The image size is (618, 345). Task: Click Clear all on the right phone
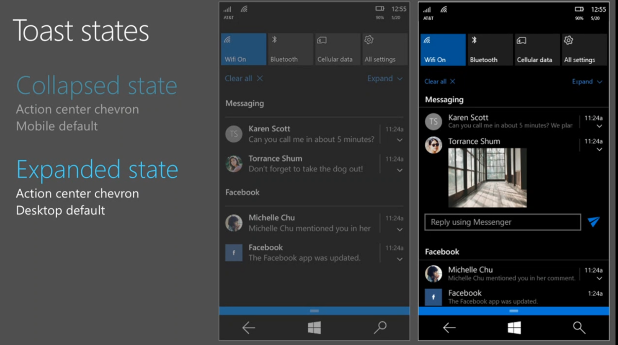point(439,82)
